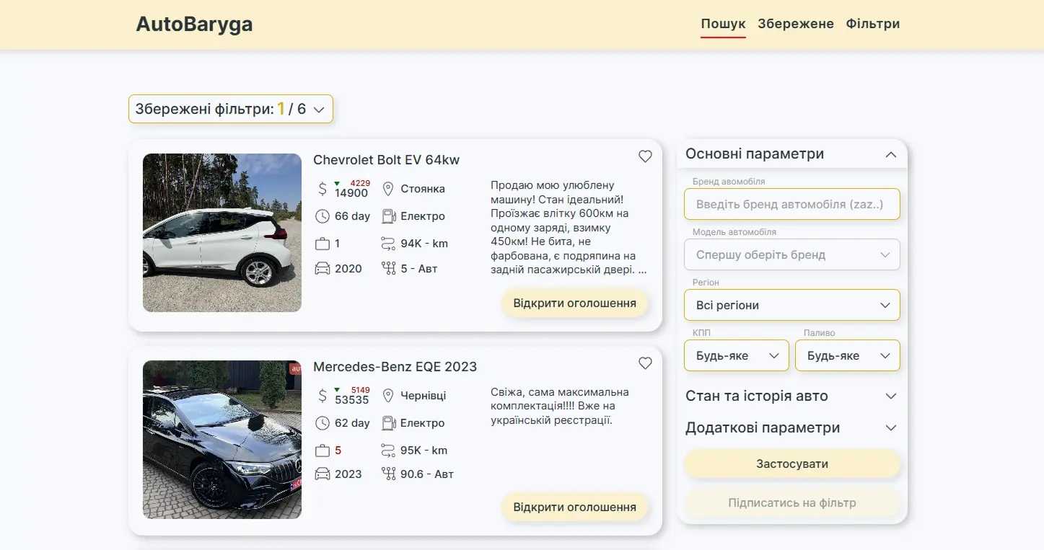Click the Електро fuel pump icon on Mercedes listing
Viewport: 1044px width, 550px height.
pos(390,422)
